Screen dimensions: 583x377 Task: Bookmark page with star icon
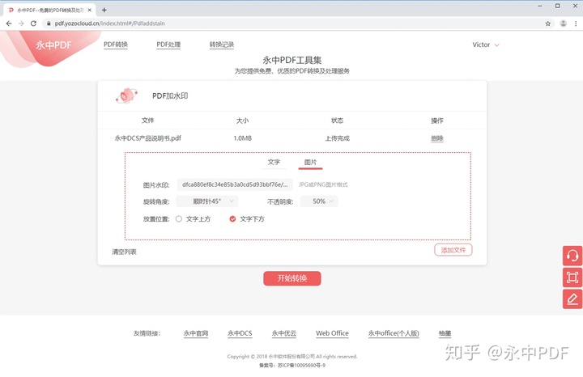coord(547,23)
